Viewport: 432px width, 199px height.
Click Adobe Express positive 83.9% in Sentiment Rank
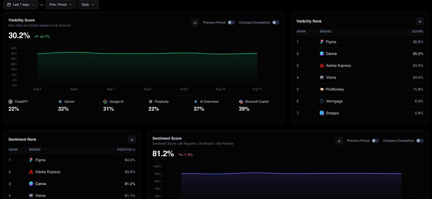[130, 172]
